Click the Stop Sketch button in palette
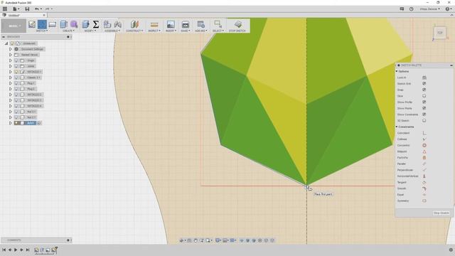Screen dimensions: 455x256 441,213
